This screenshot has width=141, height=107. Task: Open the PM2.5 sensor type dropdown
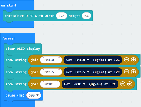click(x=82, y=72)
